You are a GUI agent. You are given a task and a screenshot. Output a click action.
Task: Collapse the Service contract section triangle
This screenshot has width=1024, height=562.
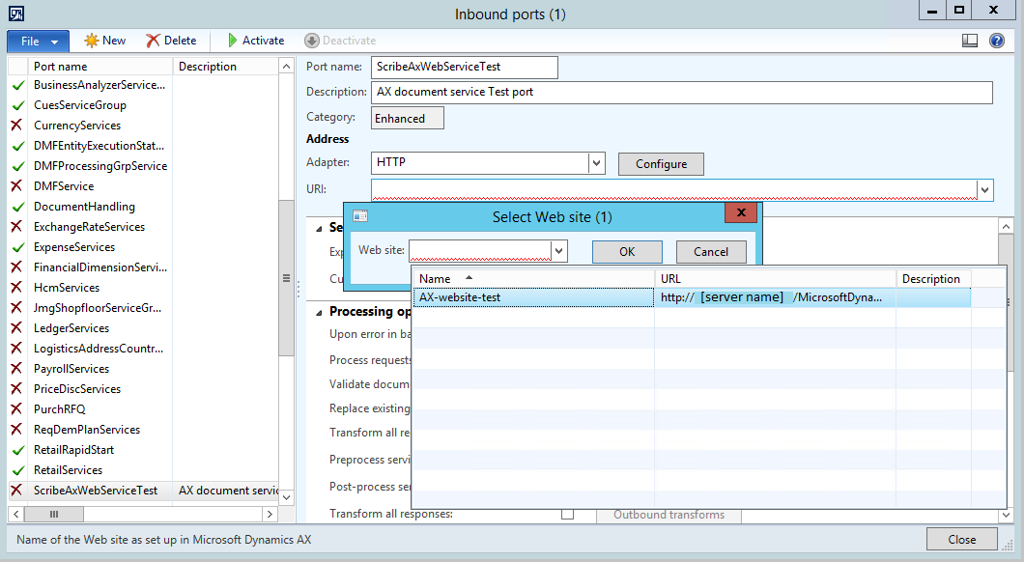tap(320, 229)
